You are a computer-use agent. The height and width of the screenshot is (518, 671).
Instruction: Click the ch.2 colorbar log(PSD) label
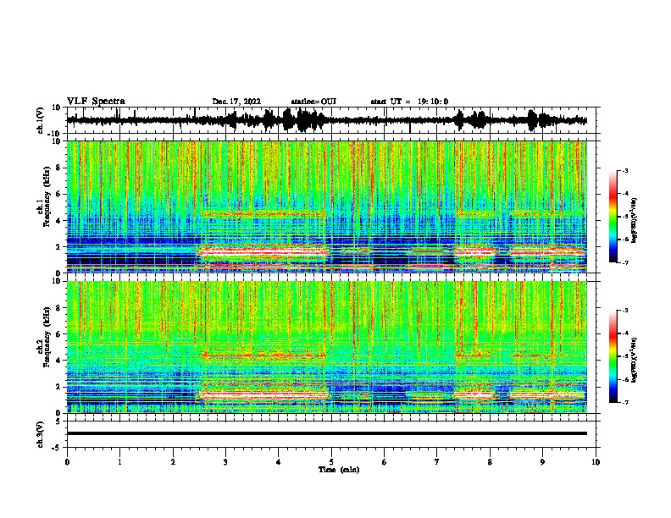click(x=634, y=361)
